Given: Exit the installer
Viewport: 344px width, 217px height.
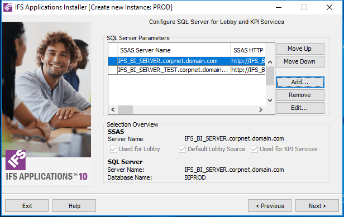Looking at the screenshot, I should pos(27,206).
